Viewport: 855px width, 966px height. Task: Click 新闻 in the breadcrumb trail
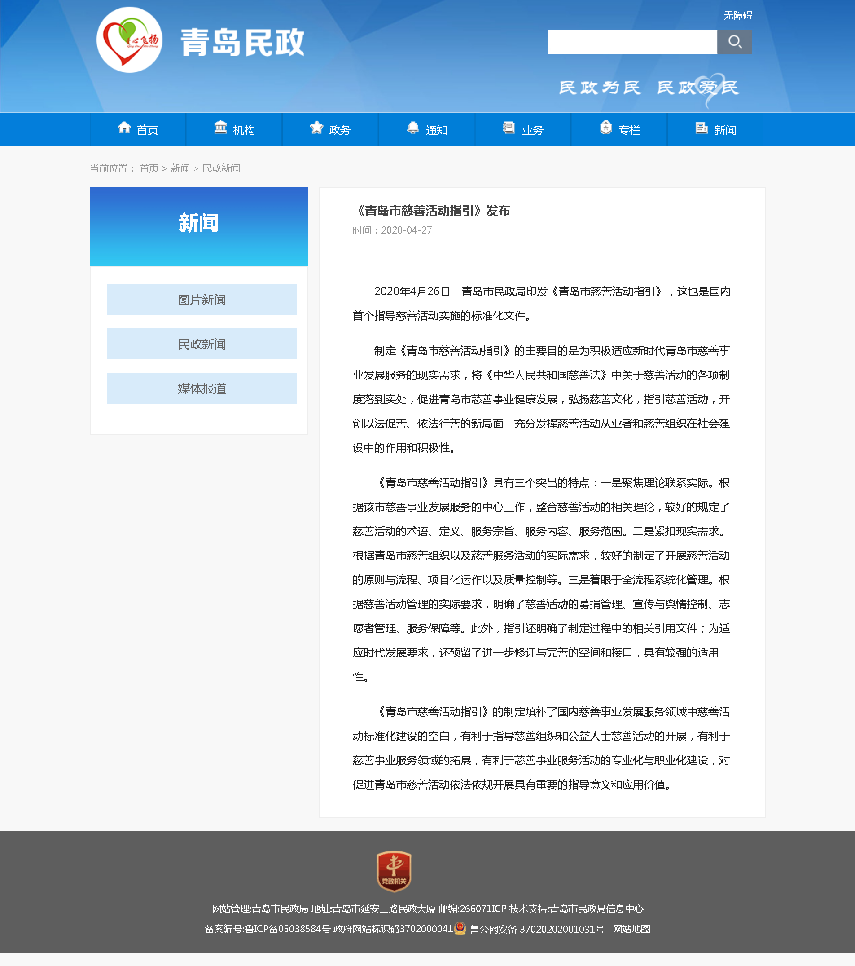point(180,168)
